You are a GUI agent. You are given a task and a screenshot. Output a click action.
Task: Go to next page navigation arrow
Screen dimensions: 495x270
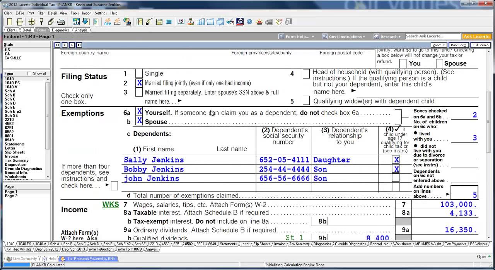[x=72, y=45]
